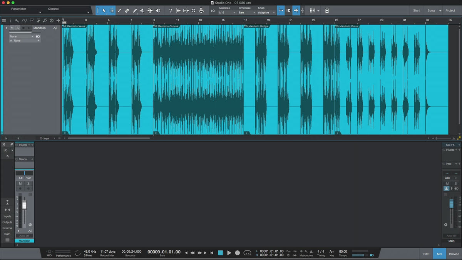Open the Quantize 1/16 dropdown
This screenshot has width=462, height=260.
click(227, 13)
